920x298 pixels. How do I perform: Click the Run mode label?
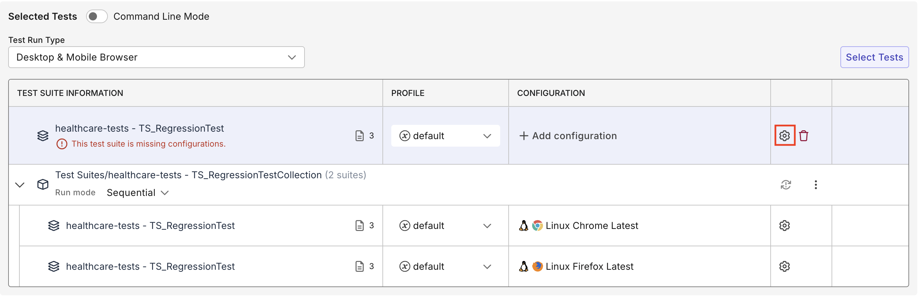click(75, 193)
